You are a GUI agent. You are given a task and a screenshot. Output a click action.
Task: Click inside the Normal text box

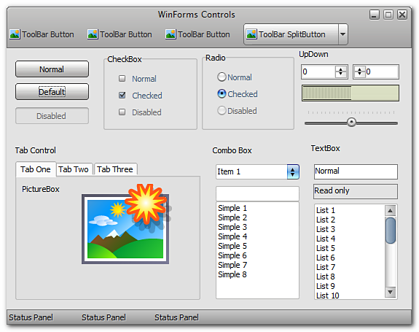point(356,171)
